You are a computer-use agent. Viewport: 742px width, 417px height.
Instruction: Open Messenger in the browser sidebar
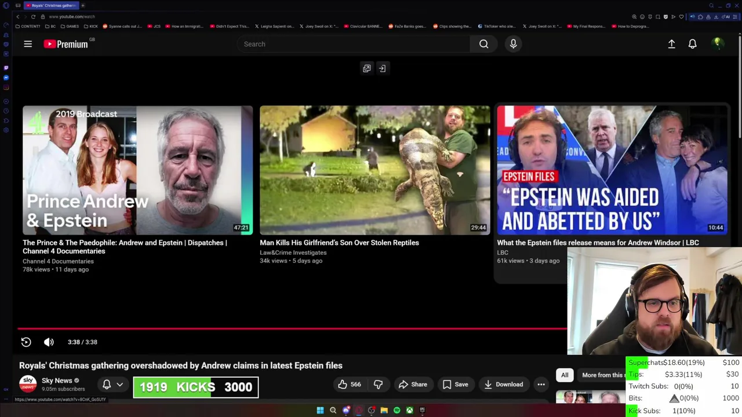tap(6, 77)
